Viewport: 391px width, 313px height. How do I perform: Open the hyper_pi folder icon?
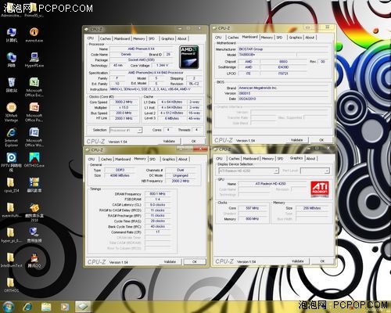(12, 235)
